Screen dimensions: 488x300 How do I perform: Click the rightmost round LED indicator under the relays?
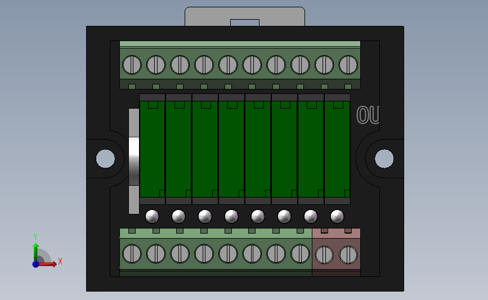point(337,216)
